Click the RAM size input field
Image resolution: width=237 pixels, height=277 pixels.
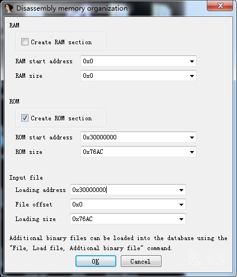pyautogui.click(x=139, y=76)
